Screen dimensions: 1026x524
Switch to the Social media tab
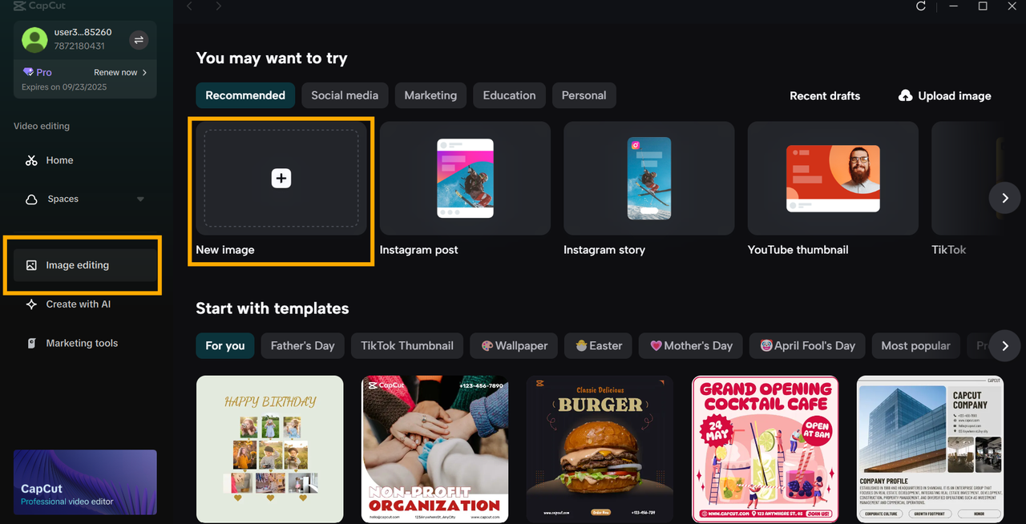345,95
